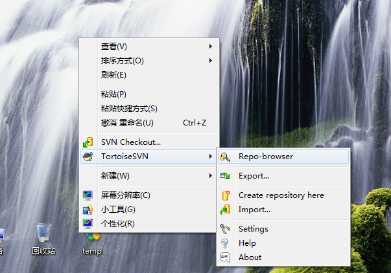Choose 撤消 重命名(U) entry
The width and height of the screenshot is (391, 273).
click(x=149, y=123)
